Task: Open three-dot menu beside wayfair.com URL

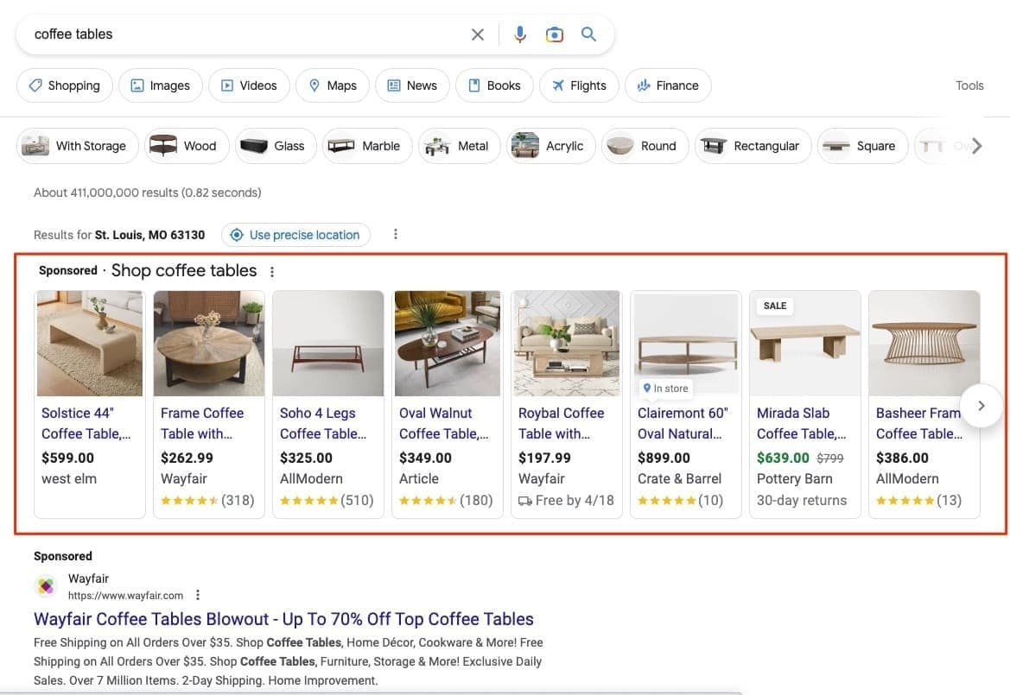Action: (198, 595)
